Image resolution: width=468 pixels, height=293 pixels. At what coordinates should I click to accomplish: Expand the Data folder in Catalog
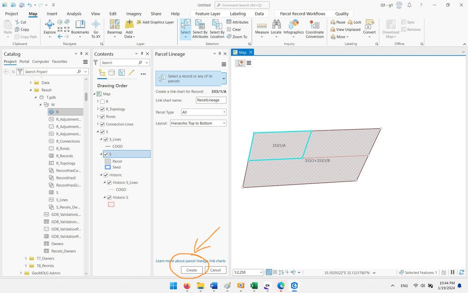pos(31,83)
